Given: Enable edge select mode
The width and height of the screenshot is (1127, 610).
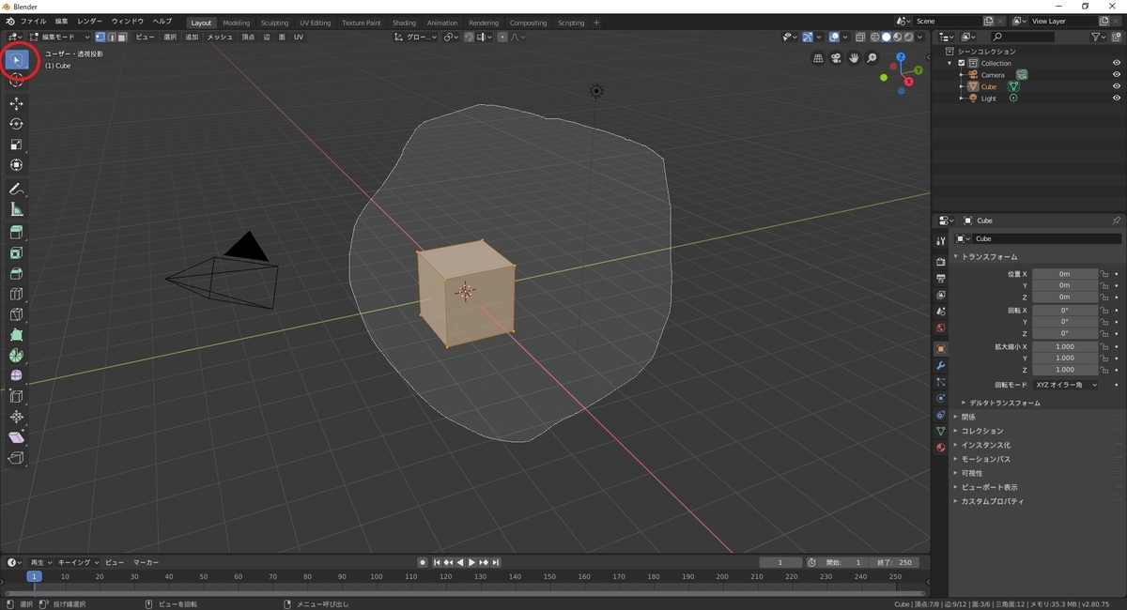Looking at the screenshot, I should tap(111, 37).
